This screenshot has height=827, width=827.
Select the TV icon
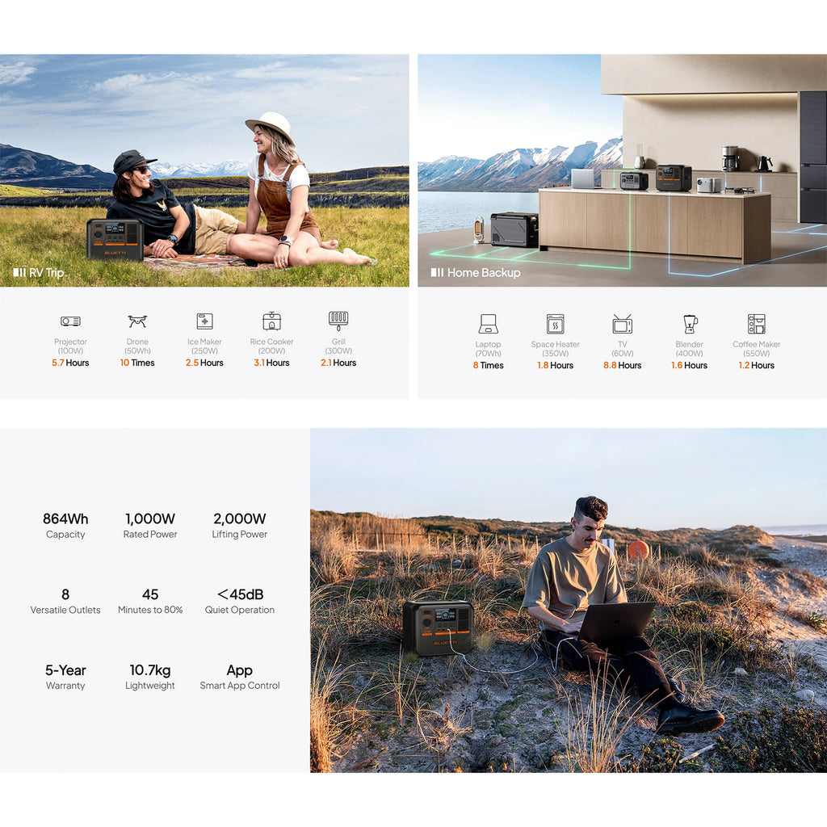(622, 324)
